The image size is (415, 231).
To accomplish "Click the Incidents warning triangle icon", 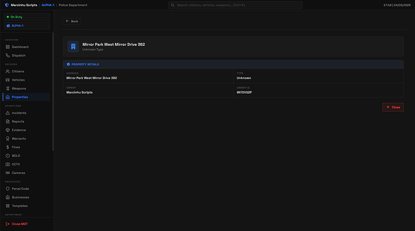I will (8, 112).
